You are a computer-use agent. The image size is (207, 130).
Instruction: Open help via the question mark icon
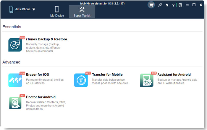coord(173,5)
